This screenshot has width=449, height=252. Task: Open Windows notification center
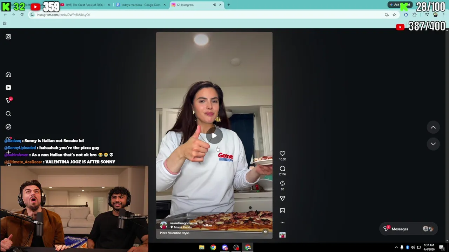442,247
